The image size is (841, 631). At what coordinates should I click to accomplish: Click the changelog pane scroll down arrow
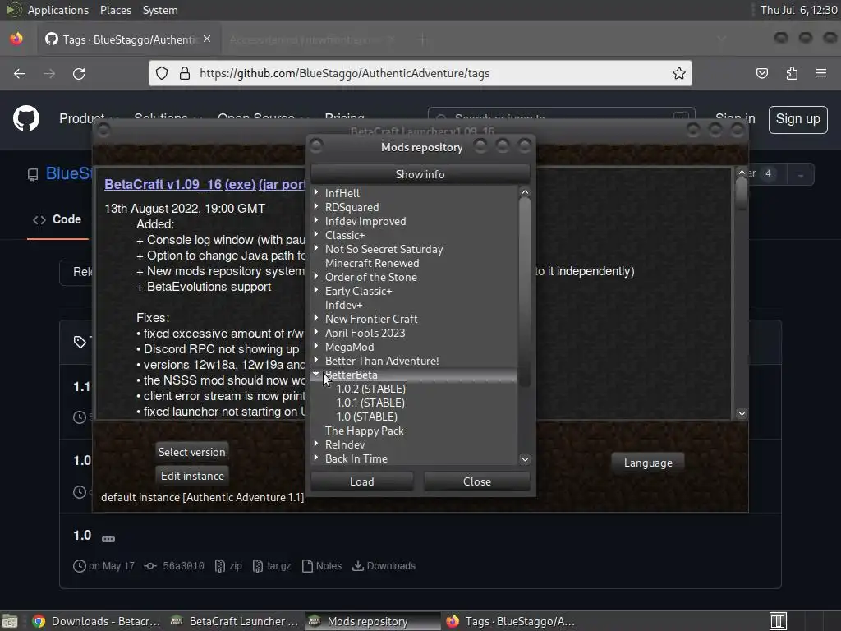tap(742, 412)
